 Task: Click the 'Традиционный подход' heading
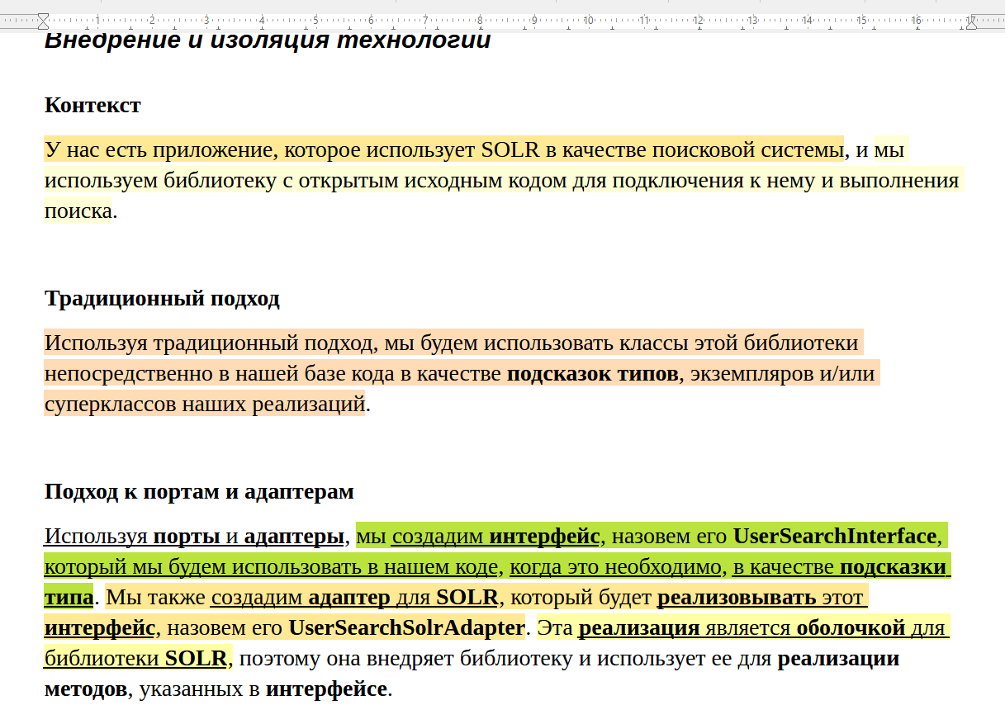coord(162,299)
